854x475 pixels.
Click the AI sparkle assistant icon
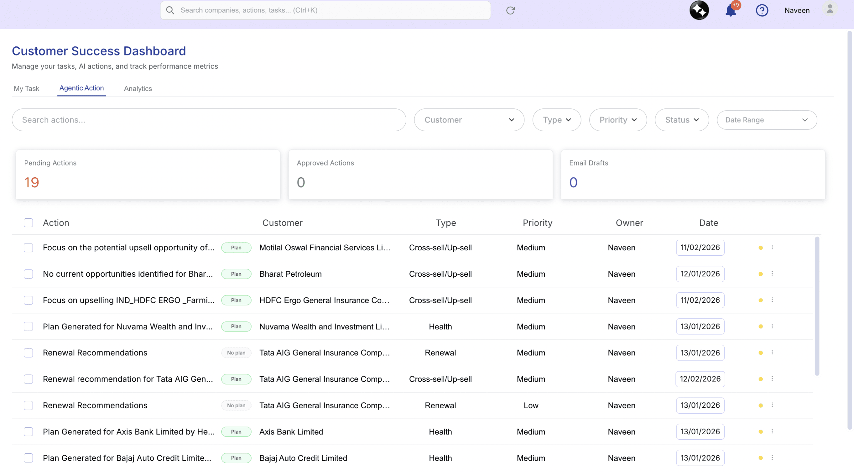pos(699,10)
